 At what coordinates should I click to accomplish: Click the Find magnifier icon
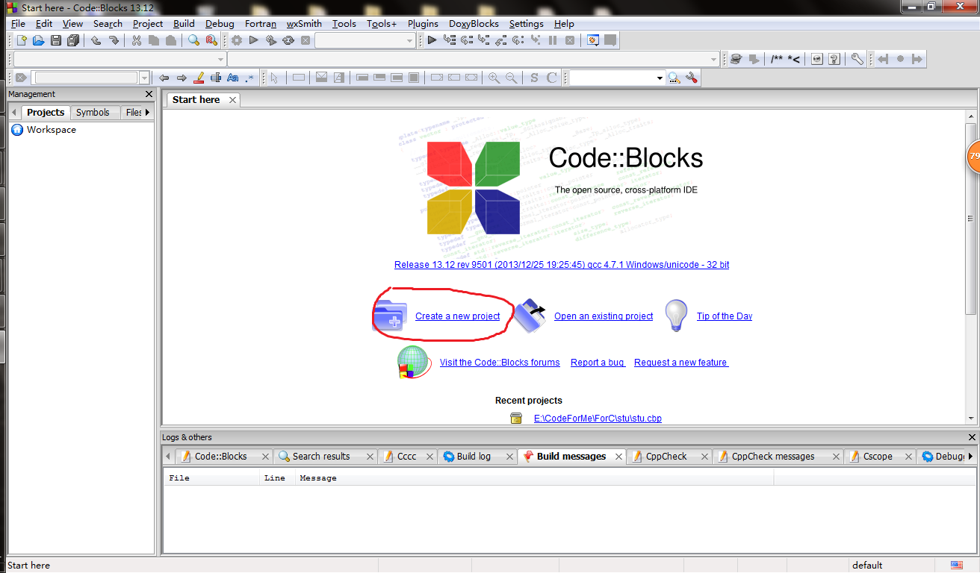tap(193, 40)
